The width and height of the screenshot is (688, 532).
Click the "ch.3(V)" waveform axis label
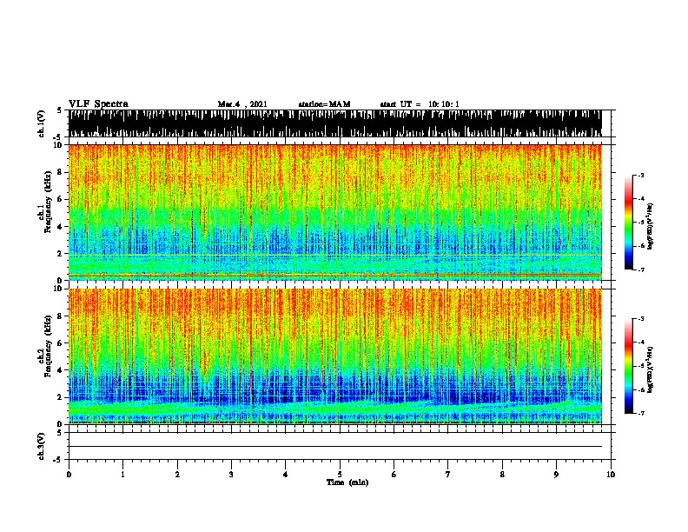42,446
